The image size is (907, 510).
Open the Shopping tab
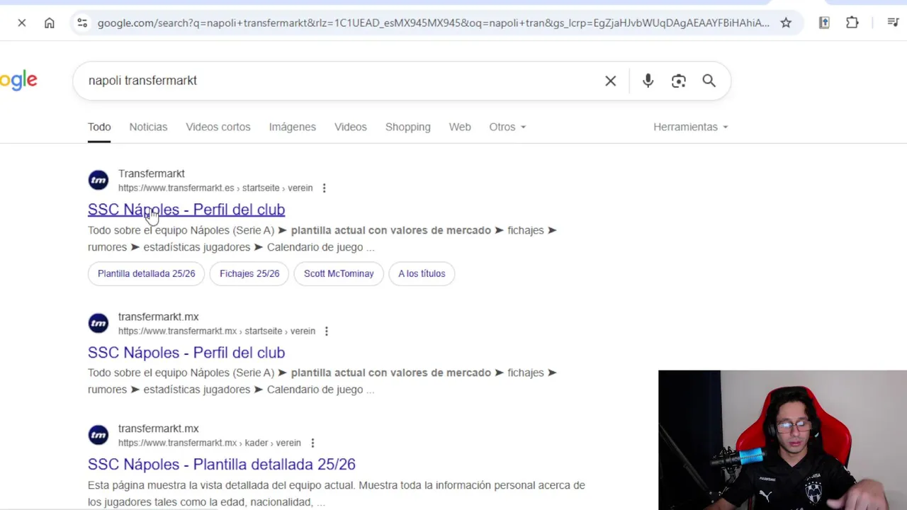407,127
